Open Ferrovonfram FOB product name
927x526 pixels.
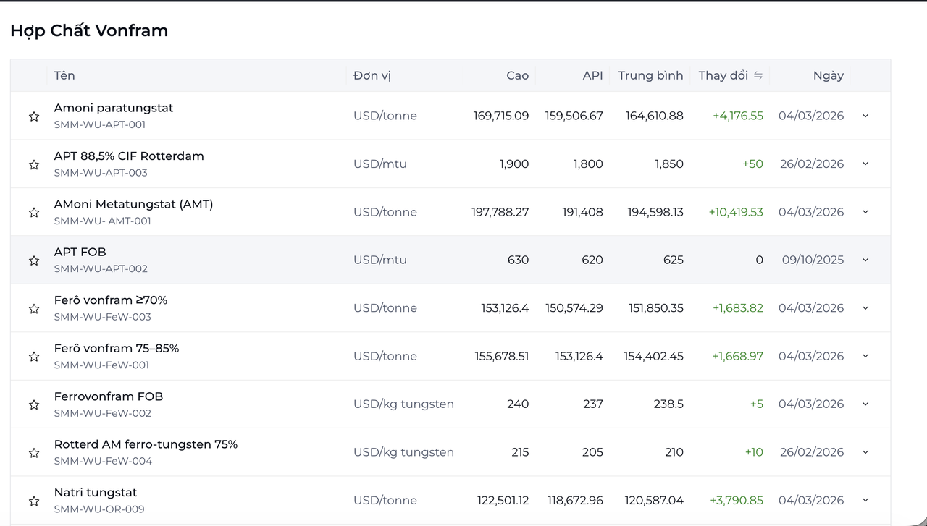coord(109,396)
